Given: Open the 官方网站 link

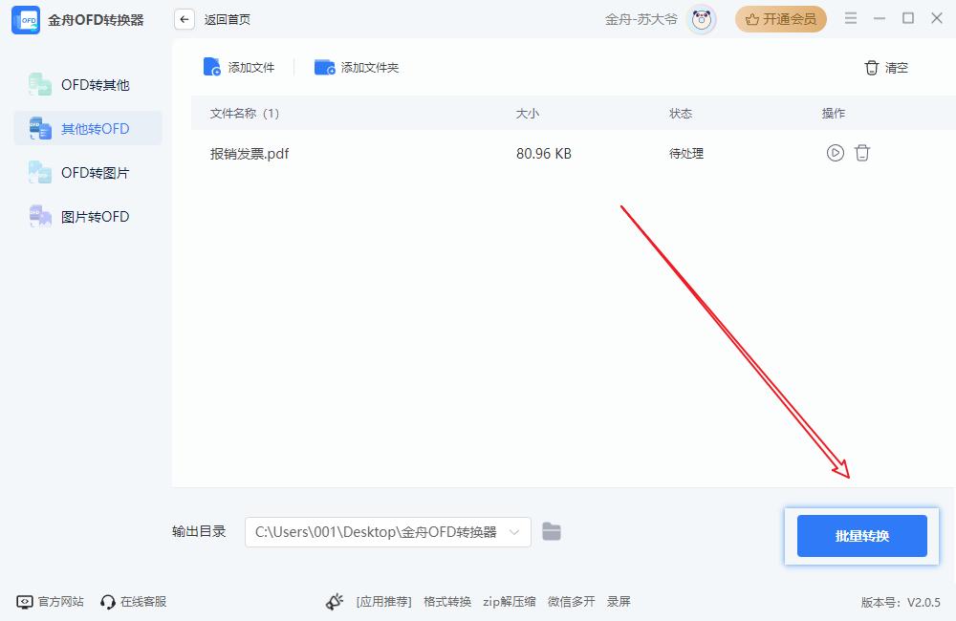Looking at the screenshot, I should (x=51, y=602).
